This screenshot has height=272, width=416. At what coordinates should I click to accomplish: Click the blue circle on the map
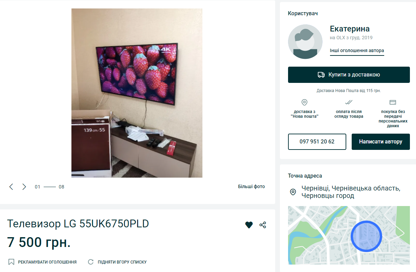(x=366, y=236)
